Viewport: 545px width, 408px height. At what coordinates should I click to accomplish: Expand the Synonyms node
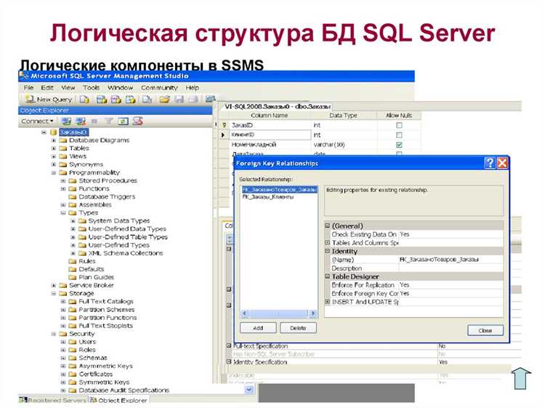click(54, 164)
